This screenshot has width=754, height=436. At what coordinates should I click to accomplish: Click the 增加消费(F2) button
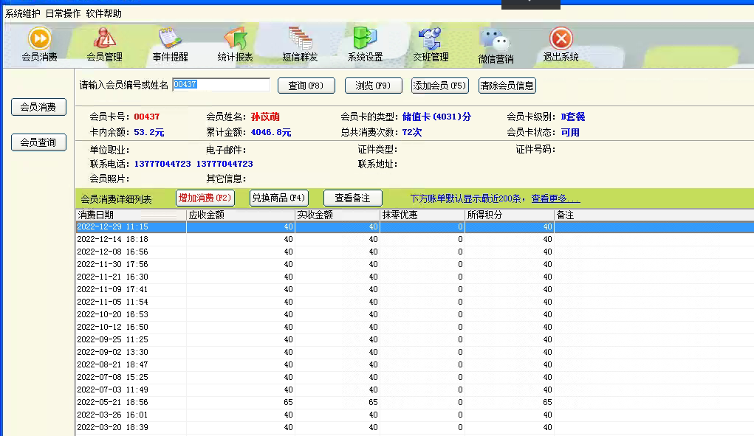[205, 198]
